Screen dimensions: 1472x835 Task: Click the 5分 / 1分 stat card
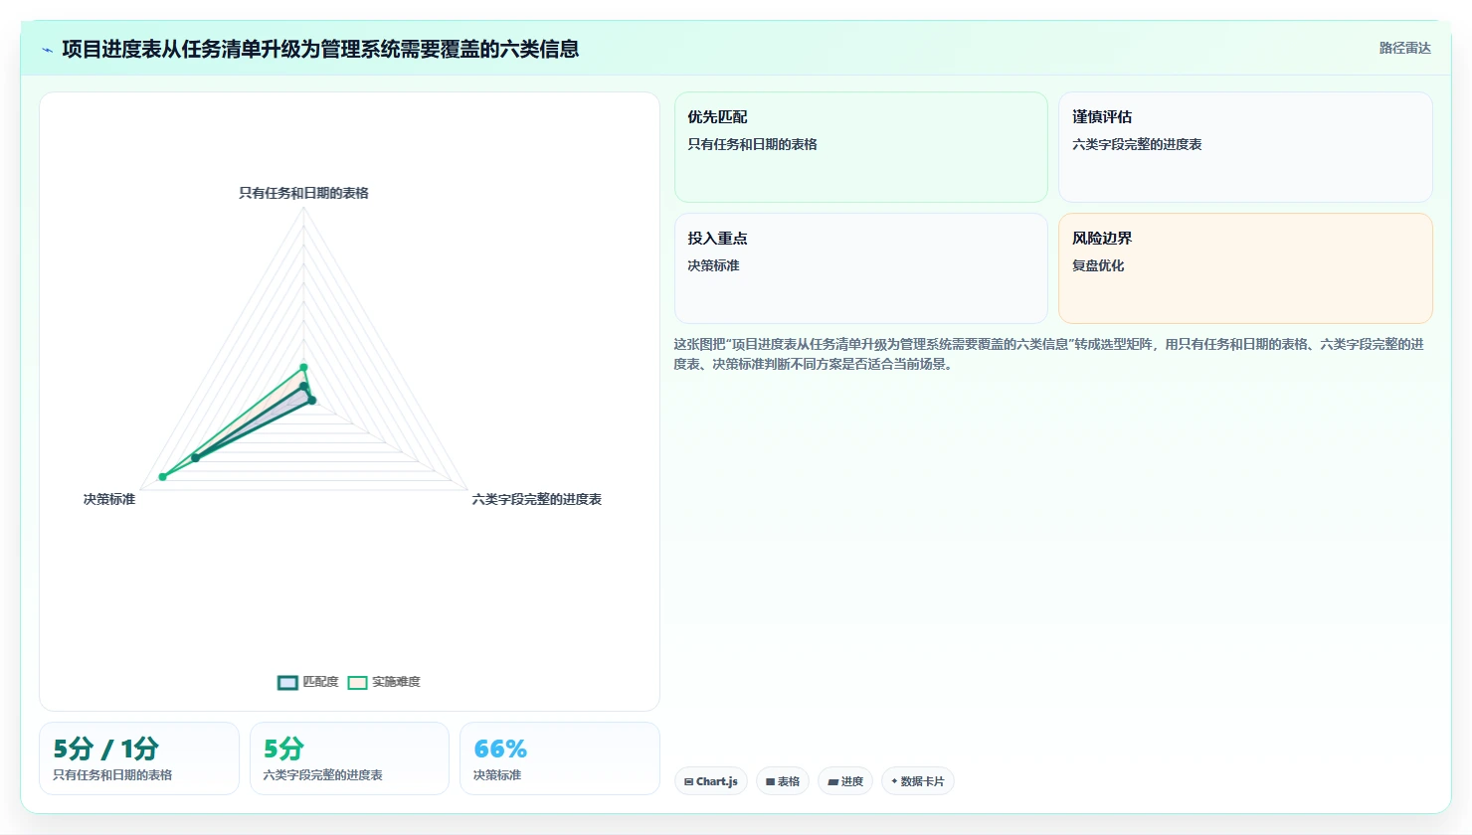click(139, 758)
